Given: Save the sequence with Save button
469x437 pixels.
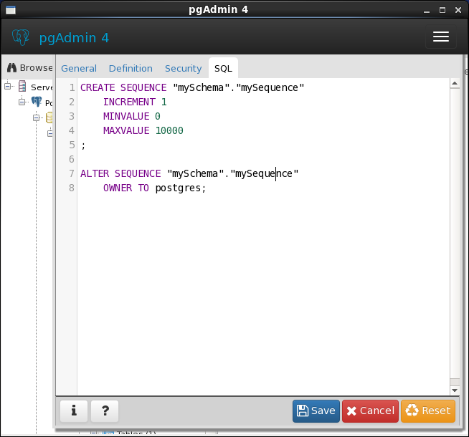Looking at the screenshot, I should (316, 410).
